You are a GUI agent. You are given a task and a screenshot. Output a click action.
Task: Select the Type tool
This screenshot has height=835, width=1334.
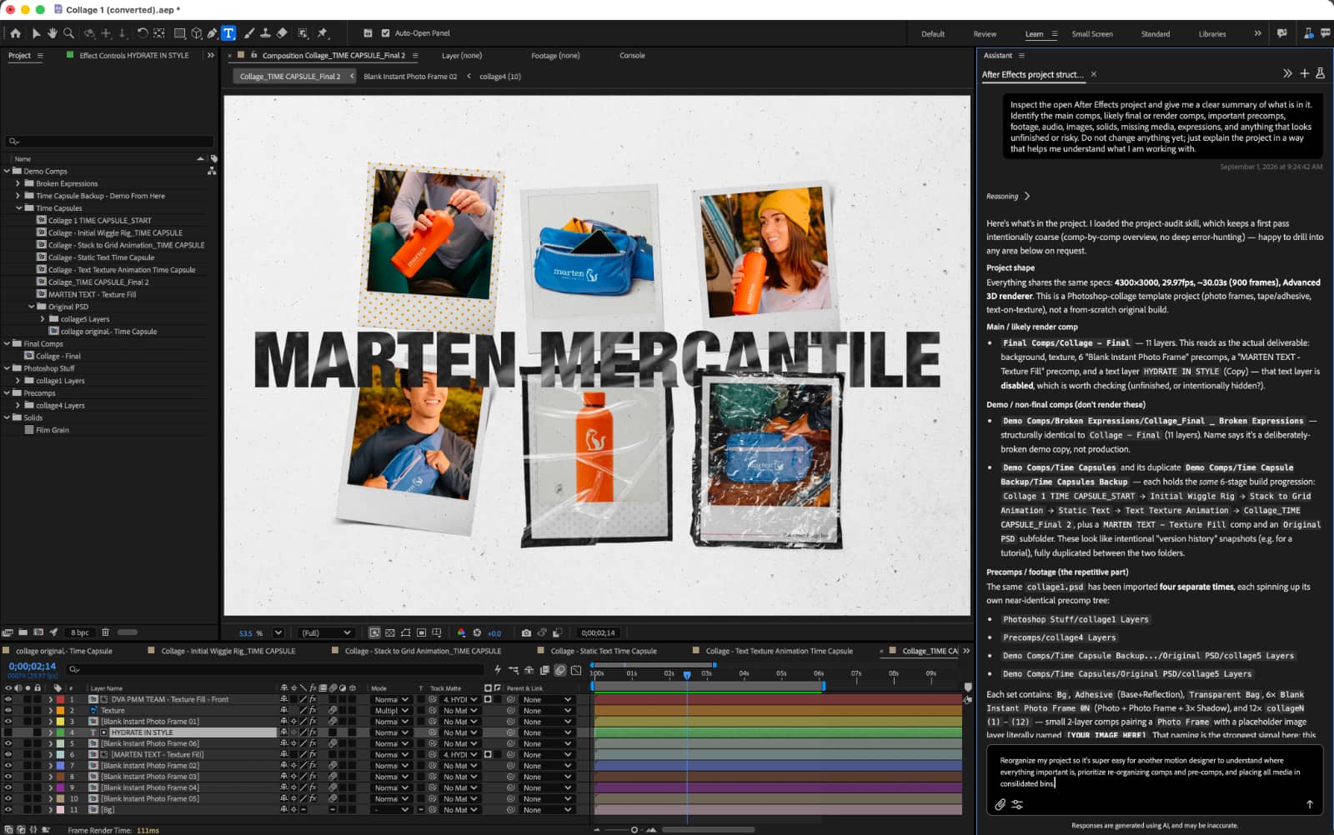coord(228,33)
